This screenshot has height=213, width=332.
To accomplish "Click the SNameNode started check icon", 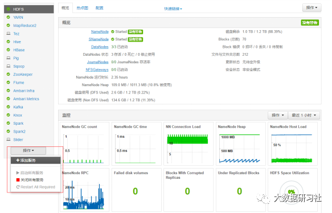I will [x=113, y=39].
